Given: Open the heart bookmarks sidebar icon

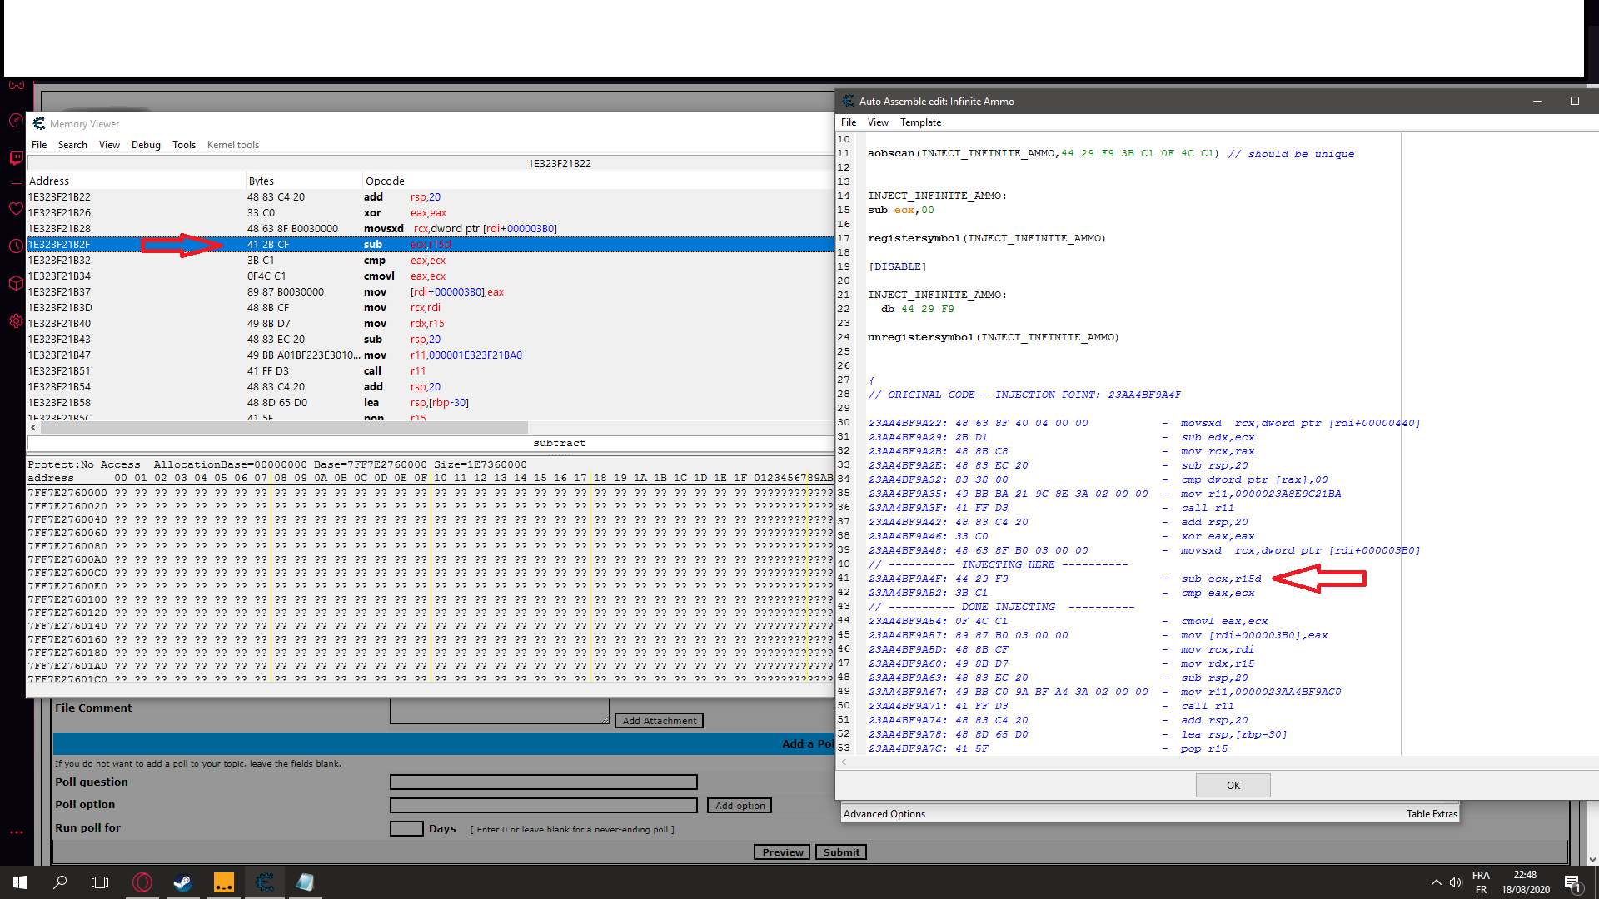Looking at the screenshot, I should tap(16, 208).
